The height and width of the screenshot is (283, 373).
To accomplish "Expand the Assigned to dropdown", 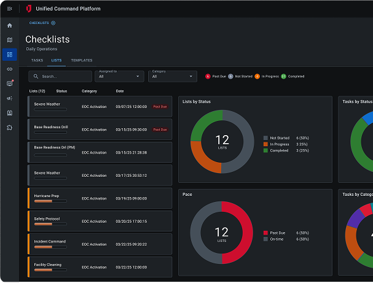I will (120, 76).
